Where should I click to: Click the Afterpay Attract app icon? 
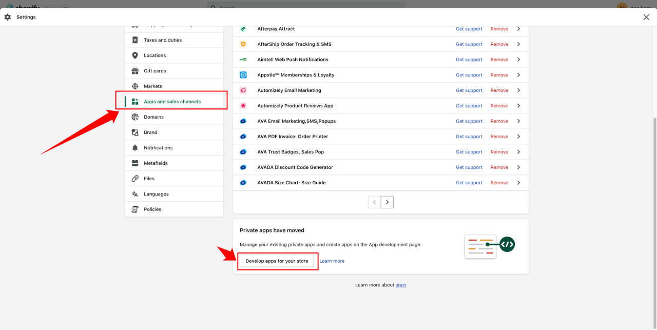pos(243,29)
